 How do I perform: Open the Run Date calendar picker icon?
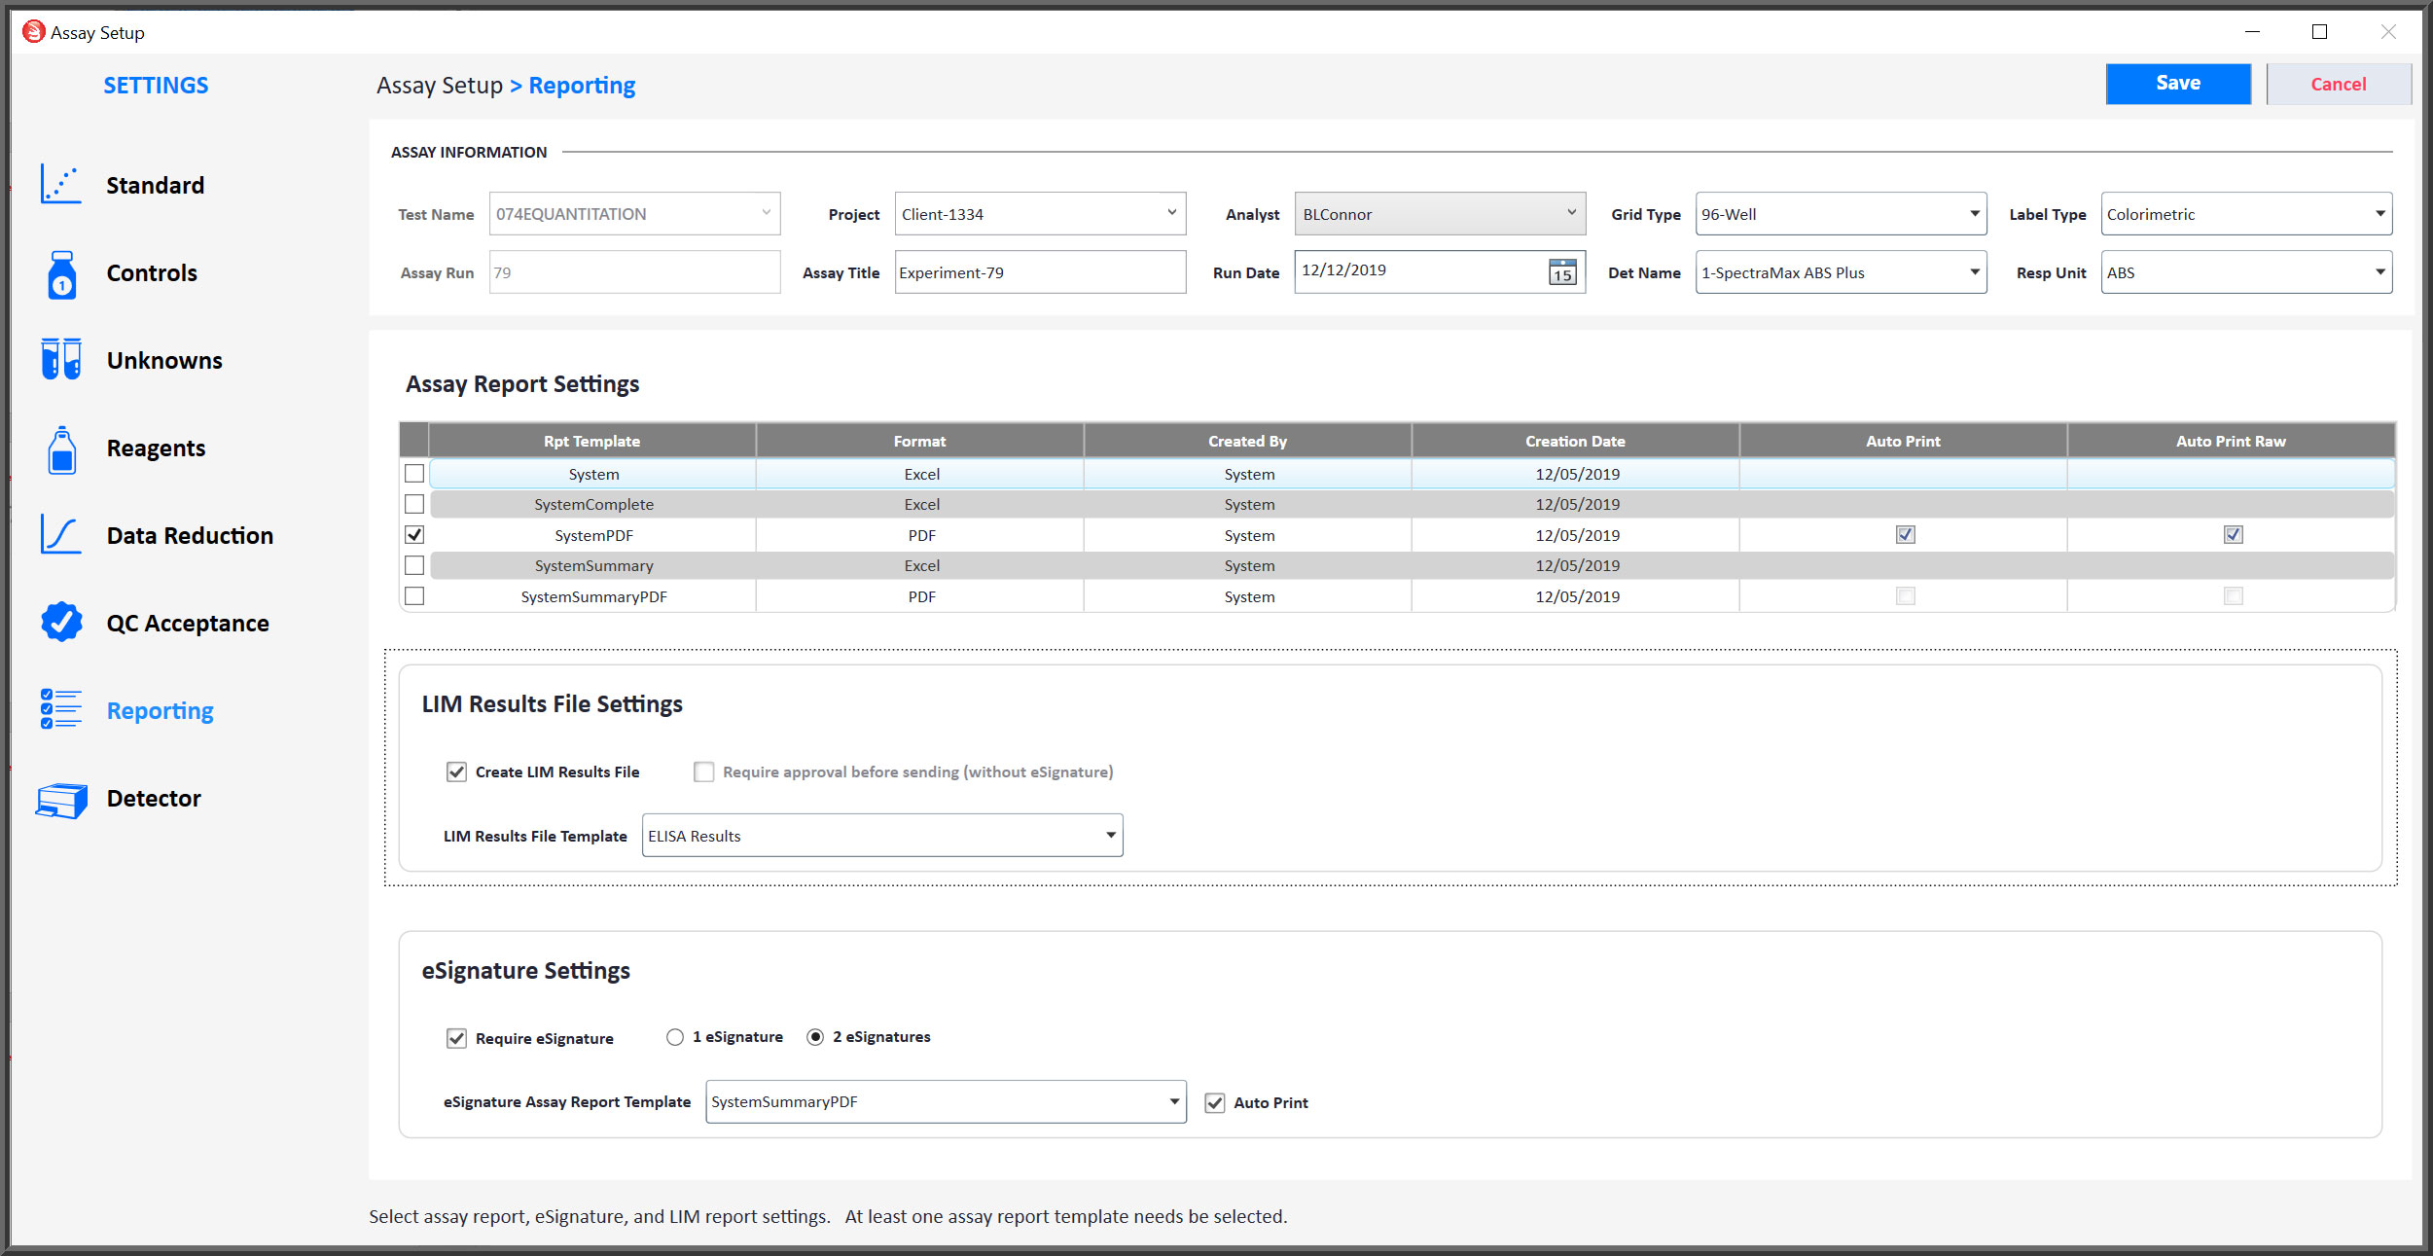1562,272
